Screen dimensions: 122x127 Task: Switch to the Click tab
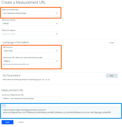(x=4, y=105)
